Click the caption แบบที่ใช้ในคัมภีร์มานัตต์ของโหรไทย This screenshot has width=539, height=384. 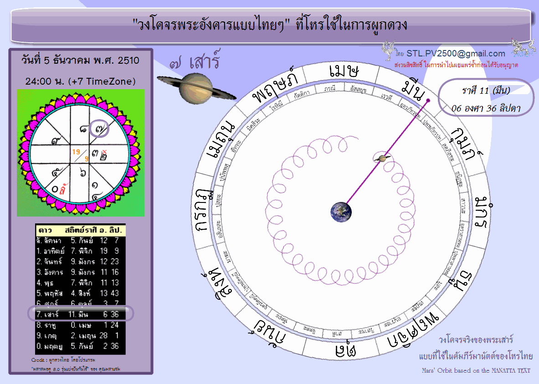coord(476,356)
